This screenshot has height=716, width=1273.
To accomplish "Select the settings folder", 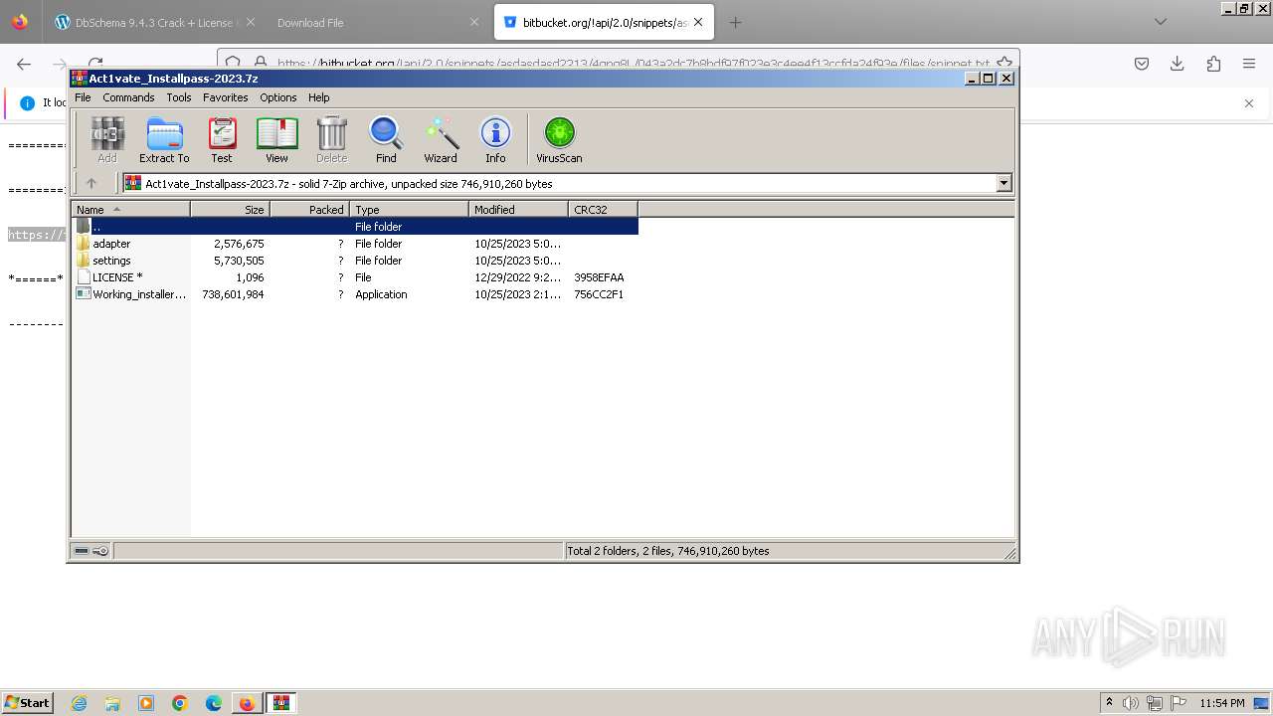I will pos(111,261).
